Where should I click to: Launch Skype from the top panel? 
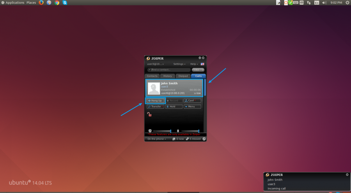[x=65, y=3]
